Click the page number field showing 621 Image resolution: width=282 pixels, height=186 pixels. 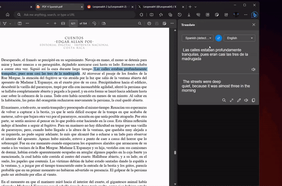pos(73,23)
